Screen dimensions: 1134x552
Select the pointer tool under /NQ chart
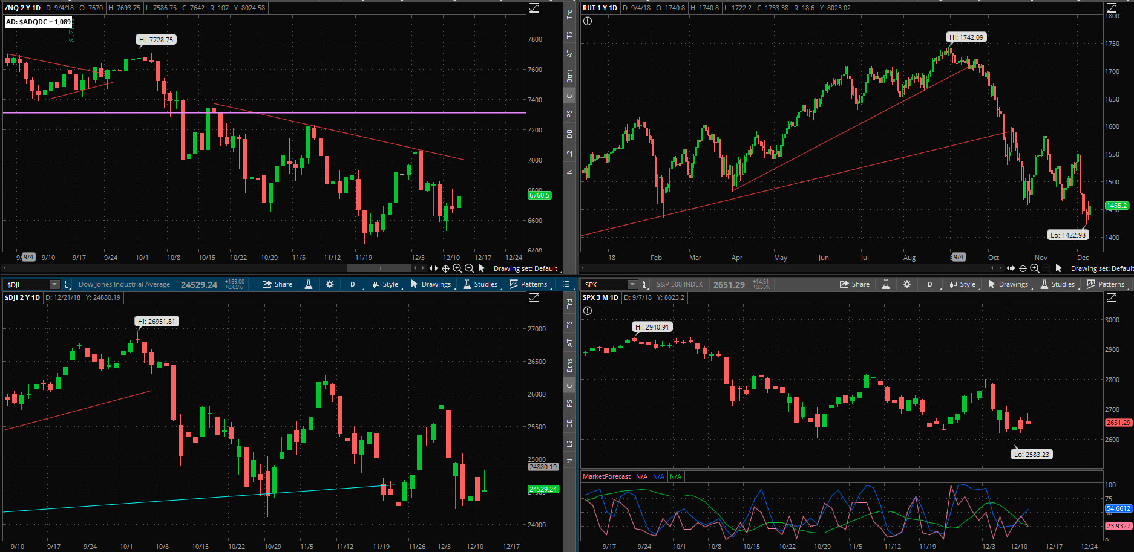pyautogui.click(x=482, y=268)
